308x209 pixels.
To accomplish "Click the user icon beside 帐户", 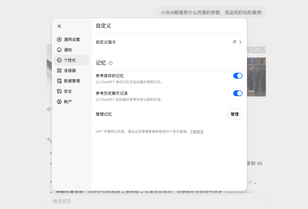I will point(59,102).
